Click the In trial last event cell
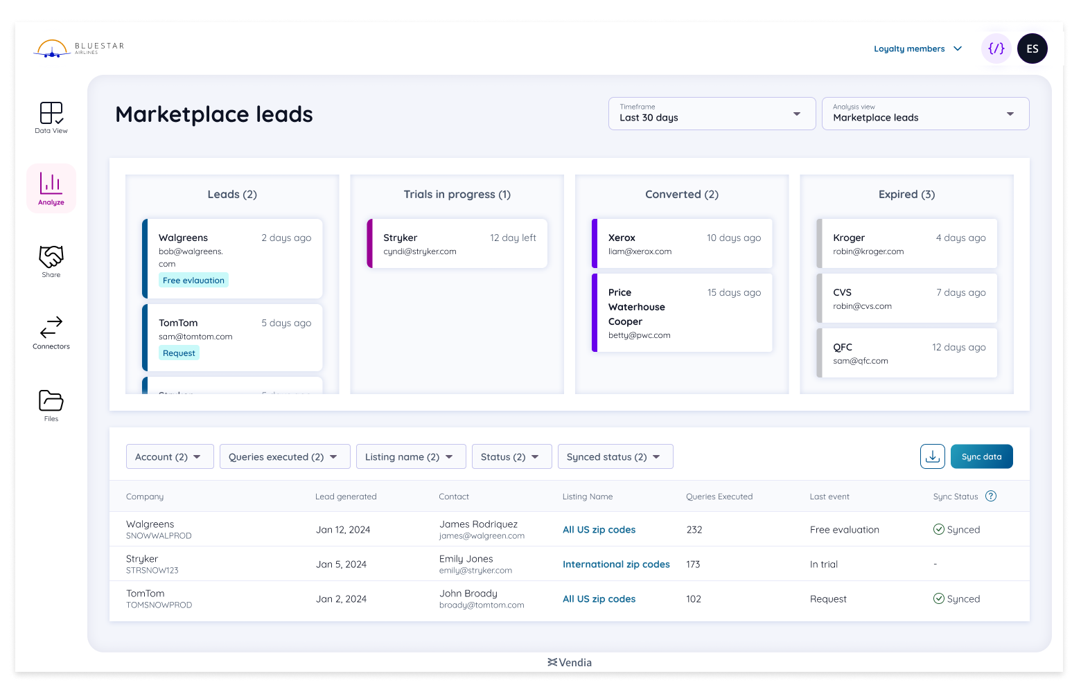 (x=824, y=564)
